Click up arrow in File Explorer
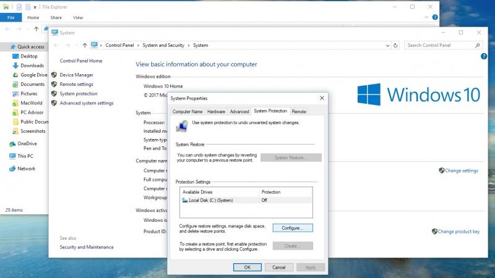This screenshot has height=278, width=495. [37, 29]
